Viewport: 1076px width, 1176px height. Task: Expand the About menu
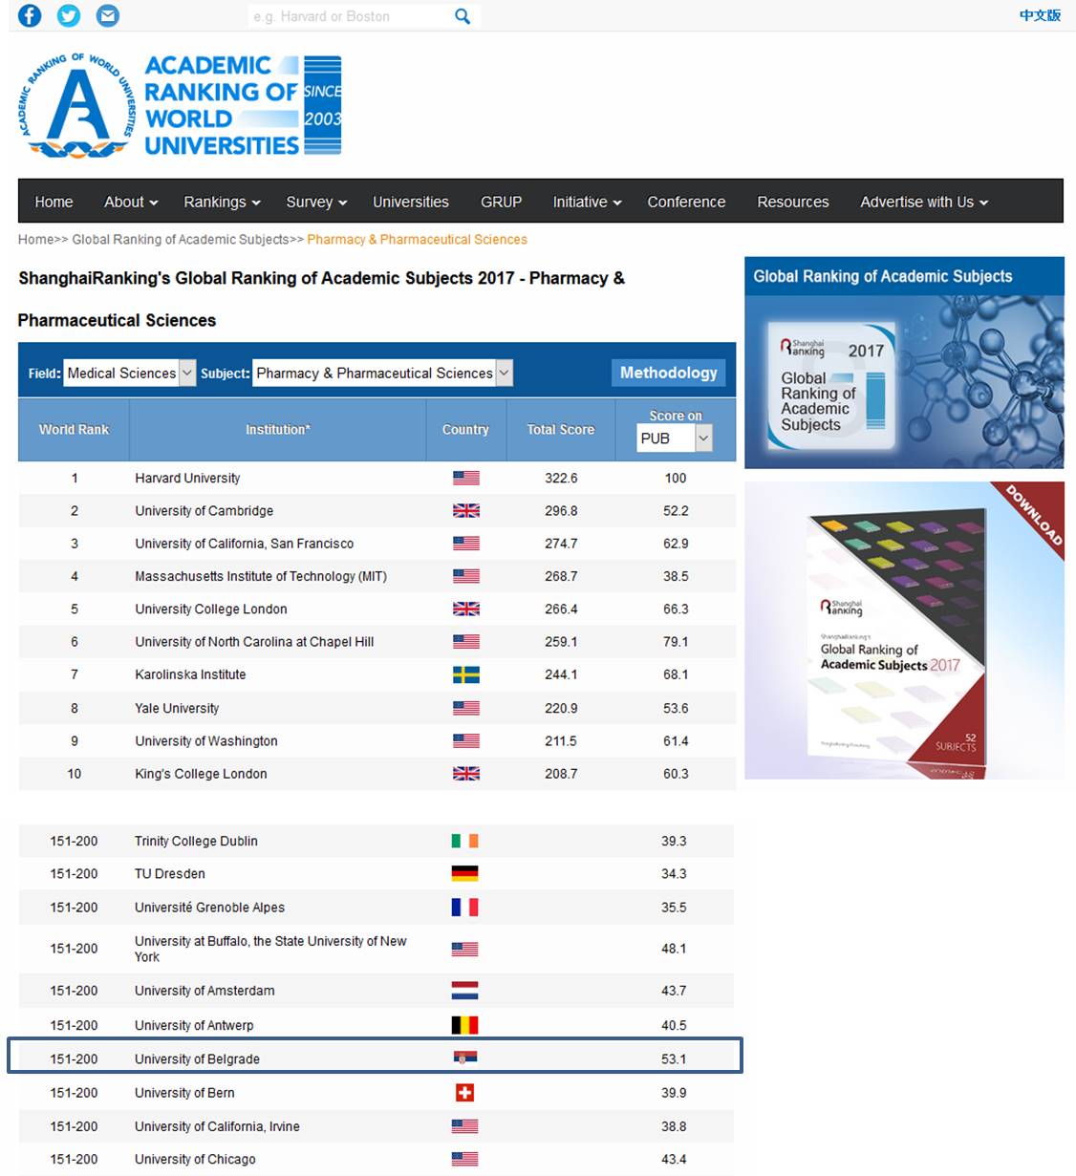click(131, 202)
